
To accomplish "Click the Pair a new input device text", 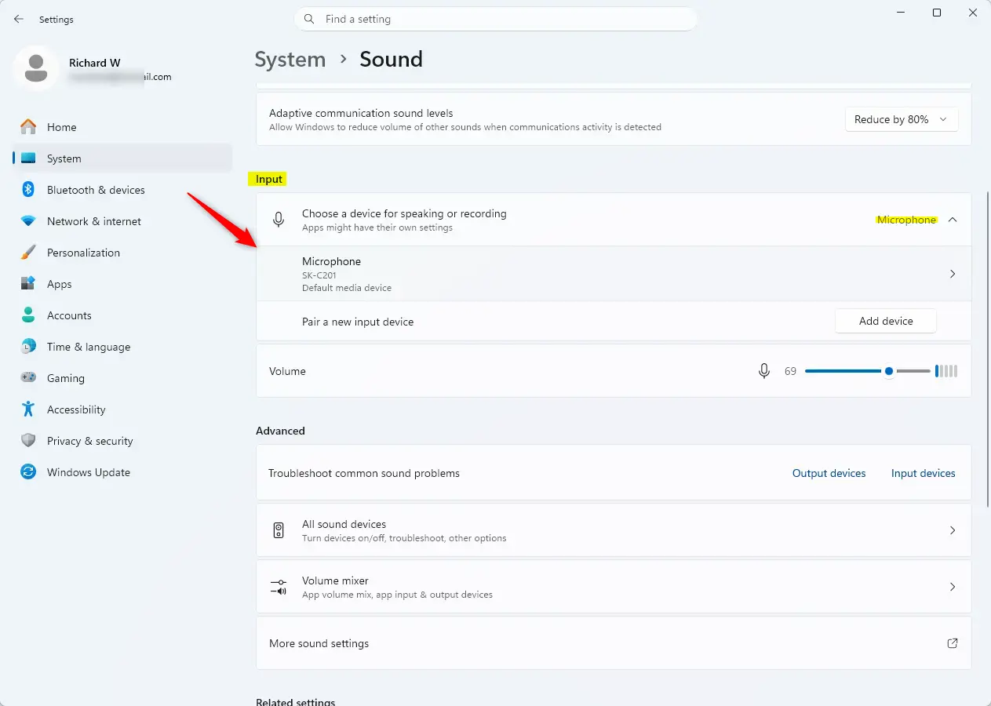I will coord(358,322).
